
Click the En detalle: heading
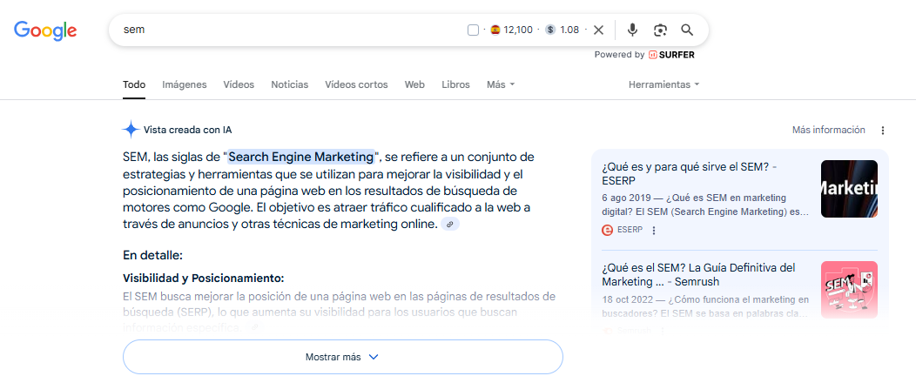pos(153,255)
